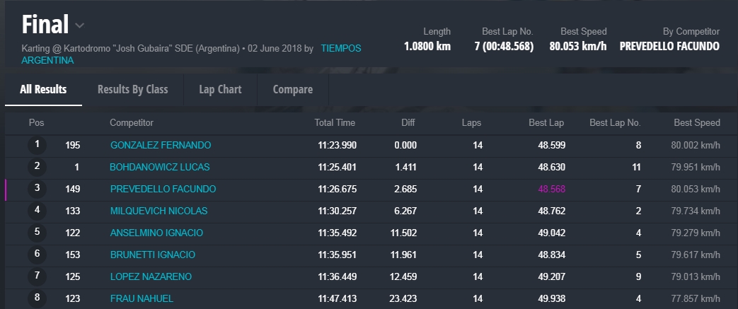Open competitor GONZALEZ FERNANDO profile
This screenshot has width=738, height=309.
pos(161,145)
